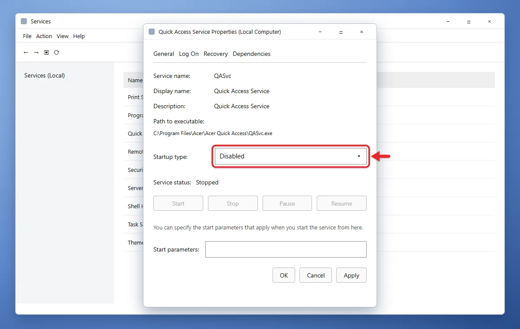Viewport: 520px width, 329px height.
Task: Select Services (Local) in the left pane
Action: (x=45, y=75)
